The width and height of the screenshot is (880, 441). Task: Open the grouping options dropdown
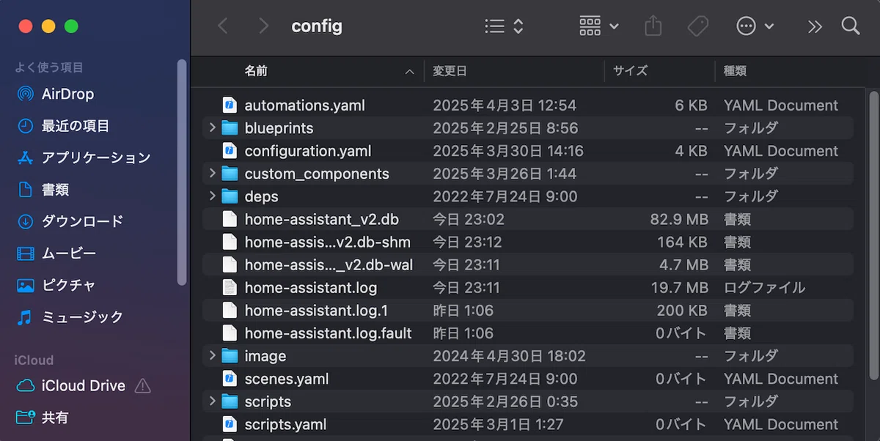(x=599, y=26)
